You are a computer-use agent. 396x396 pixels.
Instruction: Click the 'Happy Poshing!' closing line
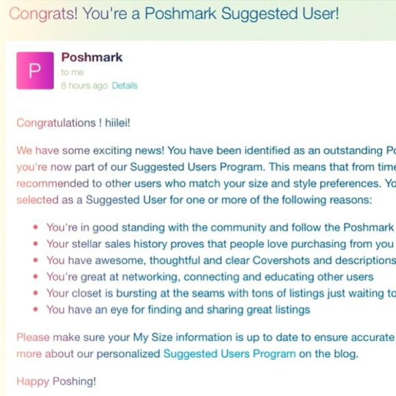click(56, 382)
